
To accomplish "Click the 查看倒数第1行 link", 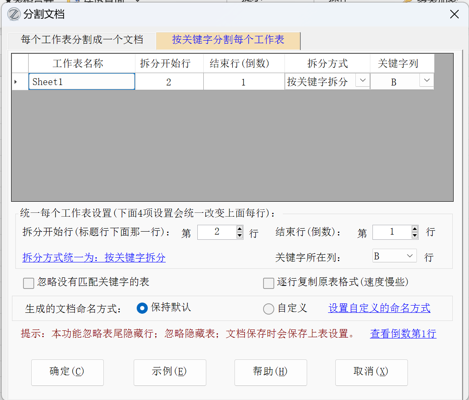I will point(403,334).
